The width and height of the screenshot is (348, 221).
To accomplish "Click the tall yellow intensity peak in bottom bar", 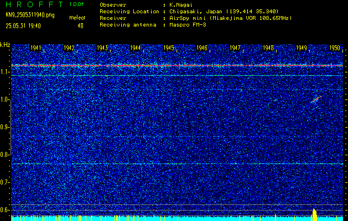I will pos(314,214).
